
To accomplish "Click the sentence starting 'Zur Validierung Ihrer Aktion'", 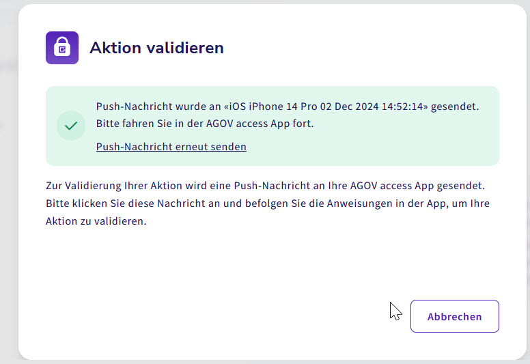I will click(265, 186).
